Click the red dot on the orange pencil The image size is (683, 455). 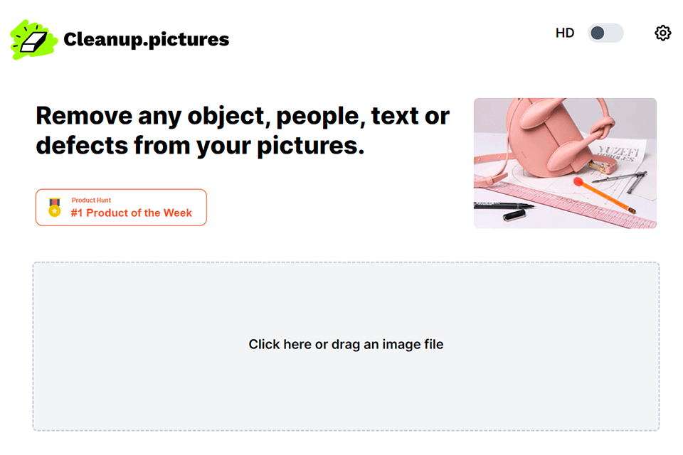point(578,181)
